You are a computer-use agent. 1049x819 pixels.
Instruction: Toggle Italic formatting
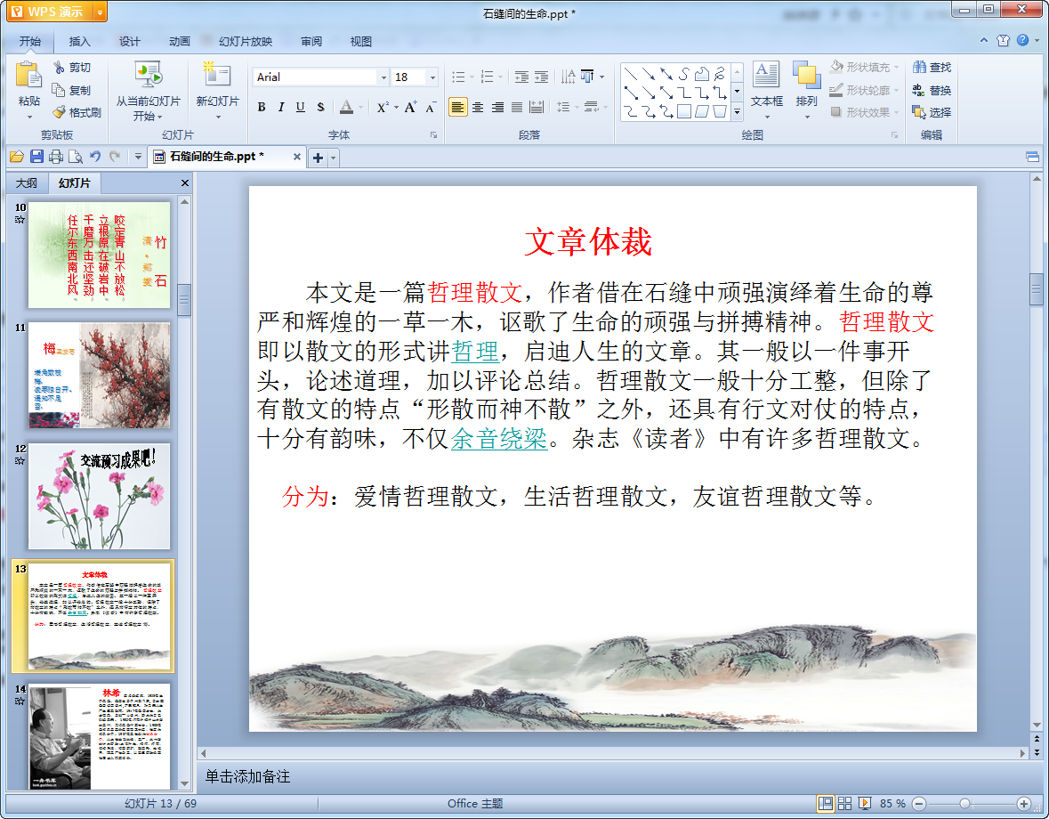pos(281,107)
